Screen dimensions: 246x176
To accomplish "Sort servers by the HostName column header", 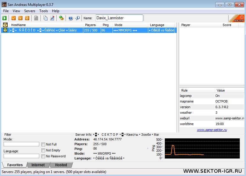I will [x=46, y=25].
